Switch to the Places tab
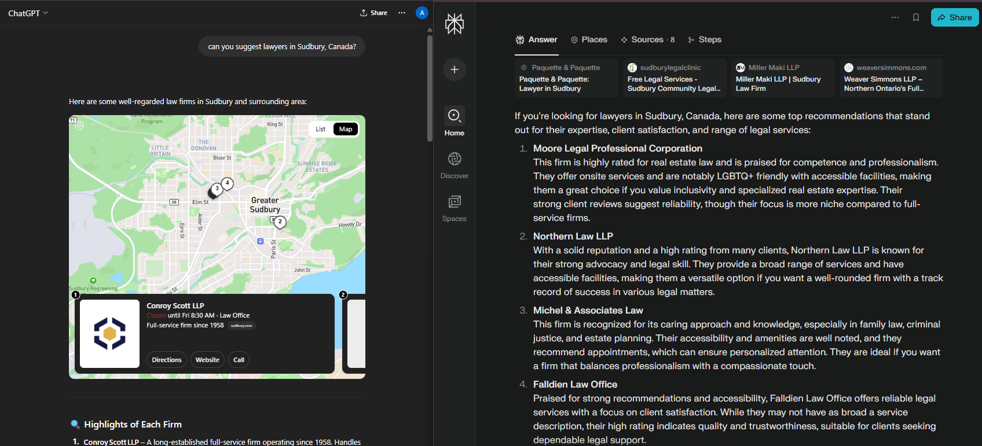Image resolution: width=982 pixels, height=446 pixels. coord(589,40)
